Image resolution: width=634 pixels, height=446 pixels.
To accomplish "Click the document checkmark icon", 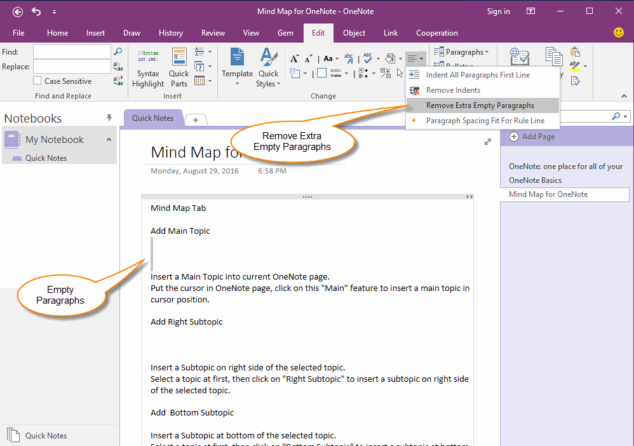I will click(575, 81).
